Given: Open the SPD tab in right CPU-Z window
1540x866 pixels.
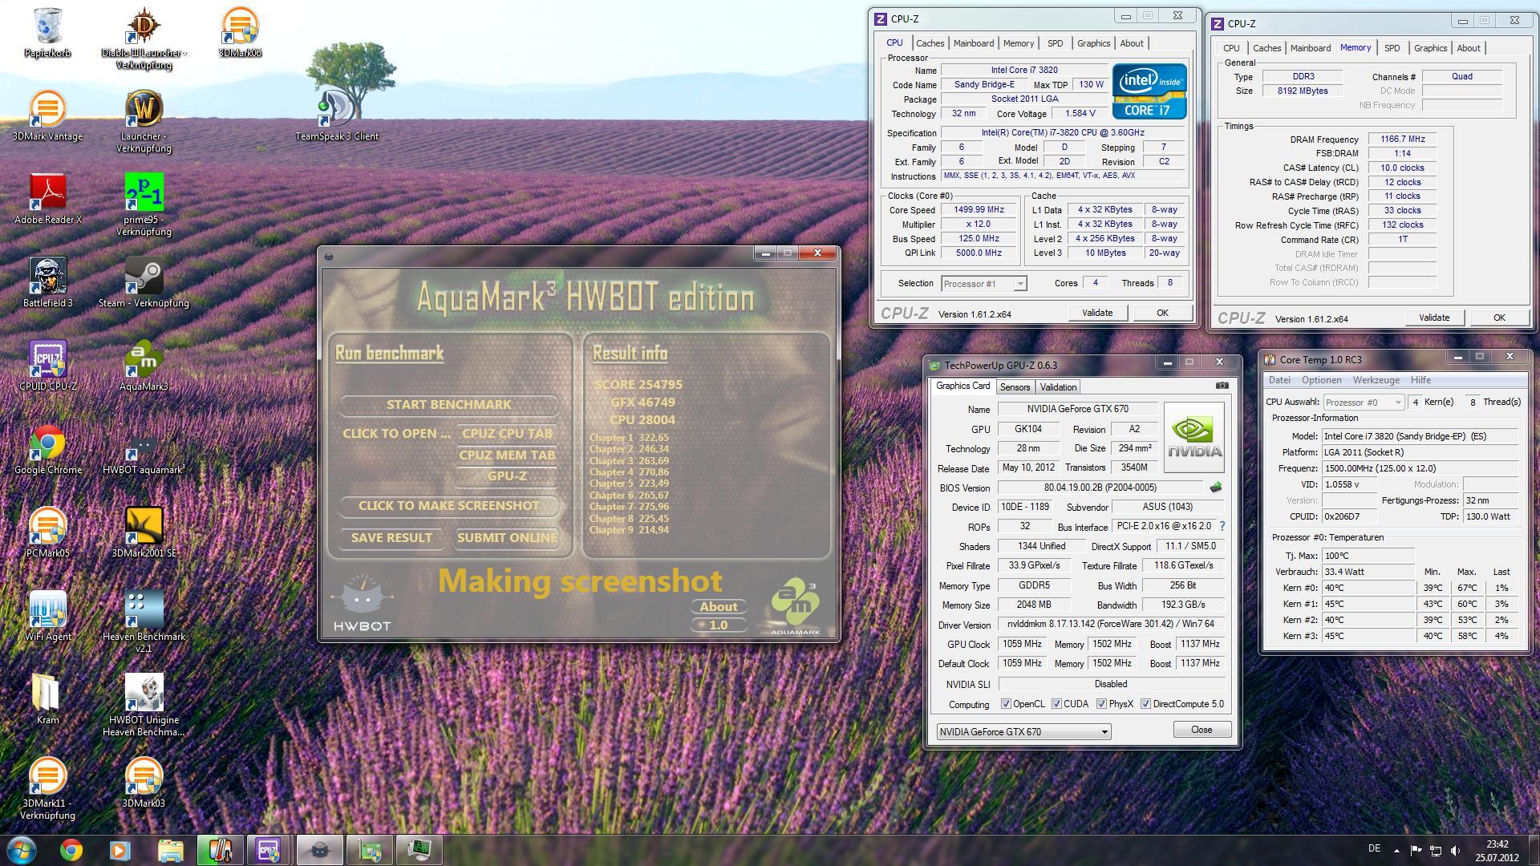Looking at the screenshot, I should coord(1392,48).
